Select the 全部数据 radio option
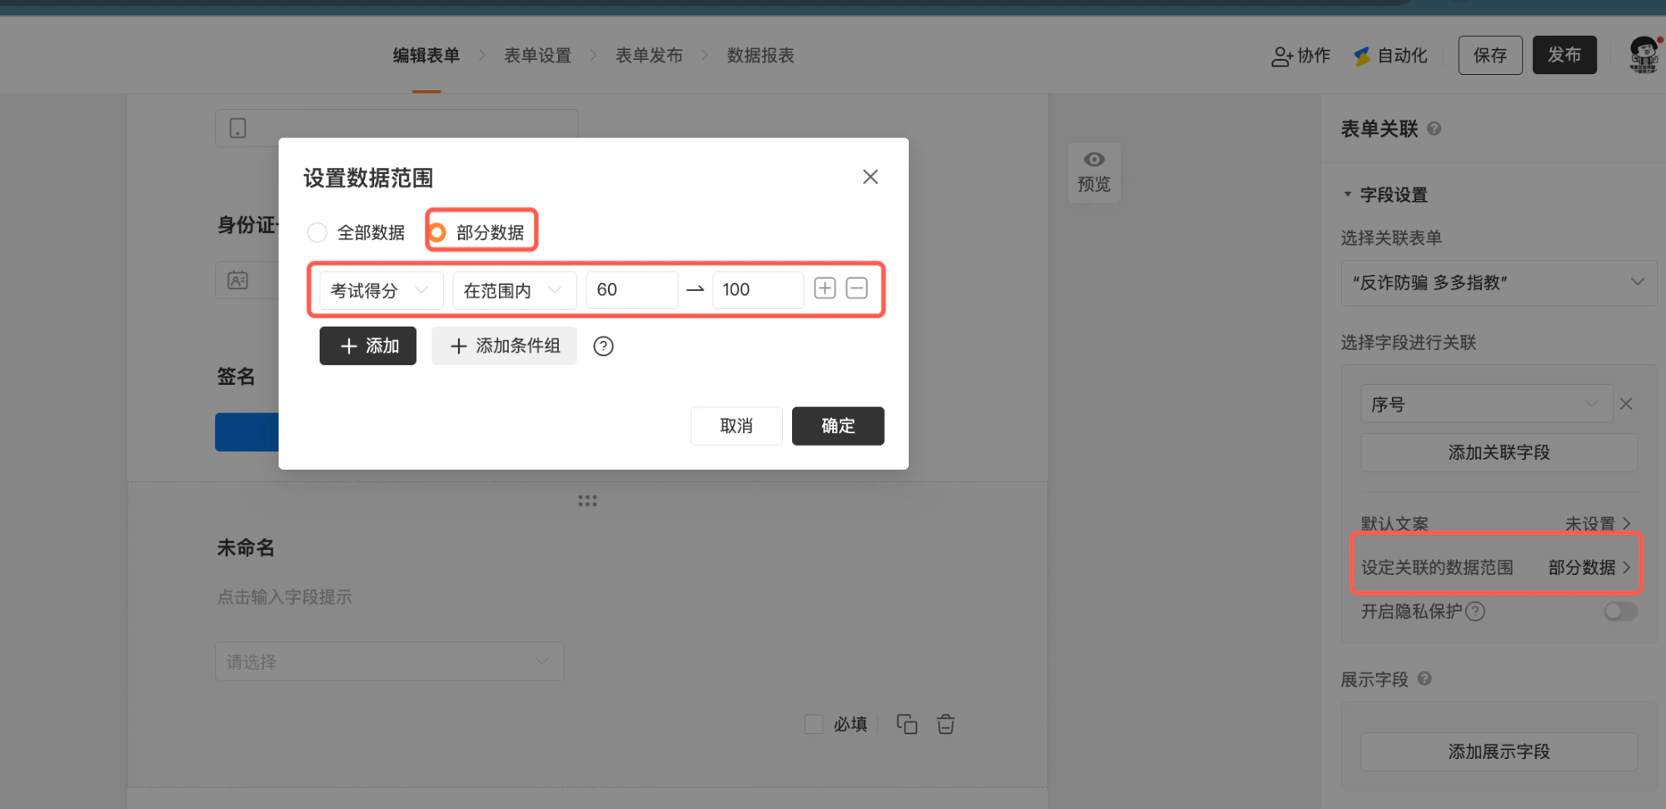 click(317, 232)
